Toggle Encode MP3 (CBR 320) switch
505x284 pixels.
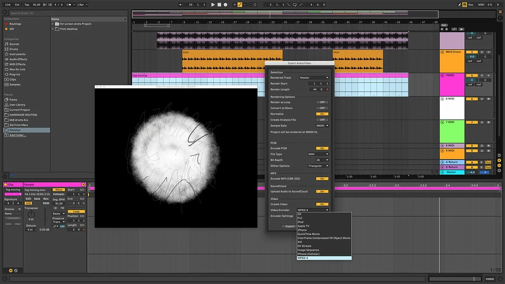pos(322,179)
